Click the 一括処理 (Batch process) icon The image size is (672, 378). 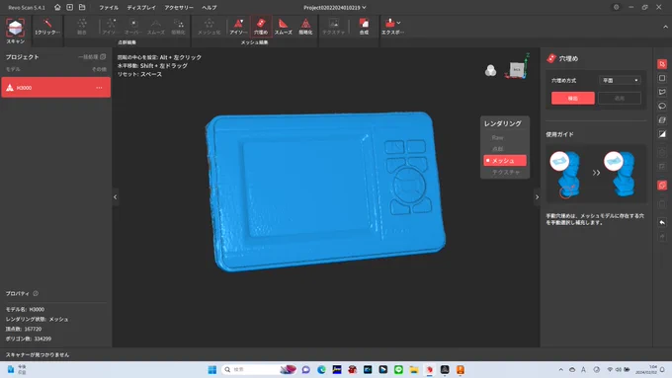click(103, 57)
